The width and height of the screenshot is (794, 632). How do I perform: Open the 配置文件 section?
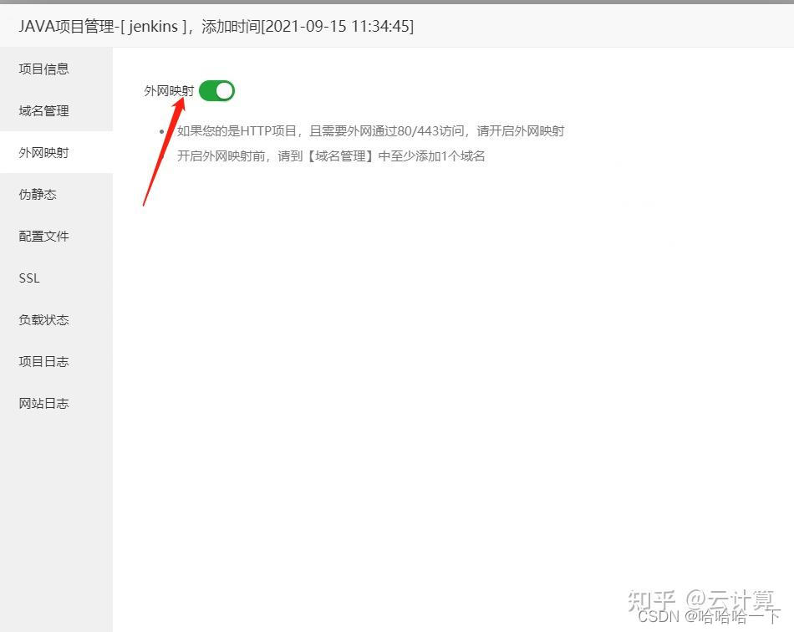click(44, 236)
